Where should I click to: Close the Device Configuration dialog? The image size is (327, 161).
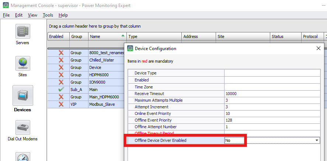(x=319, y=49)
